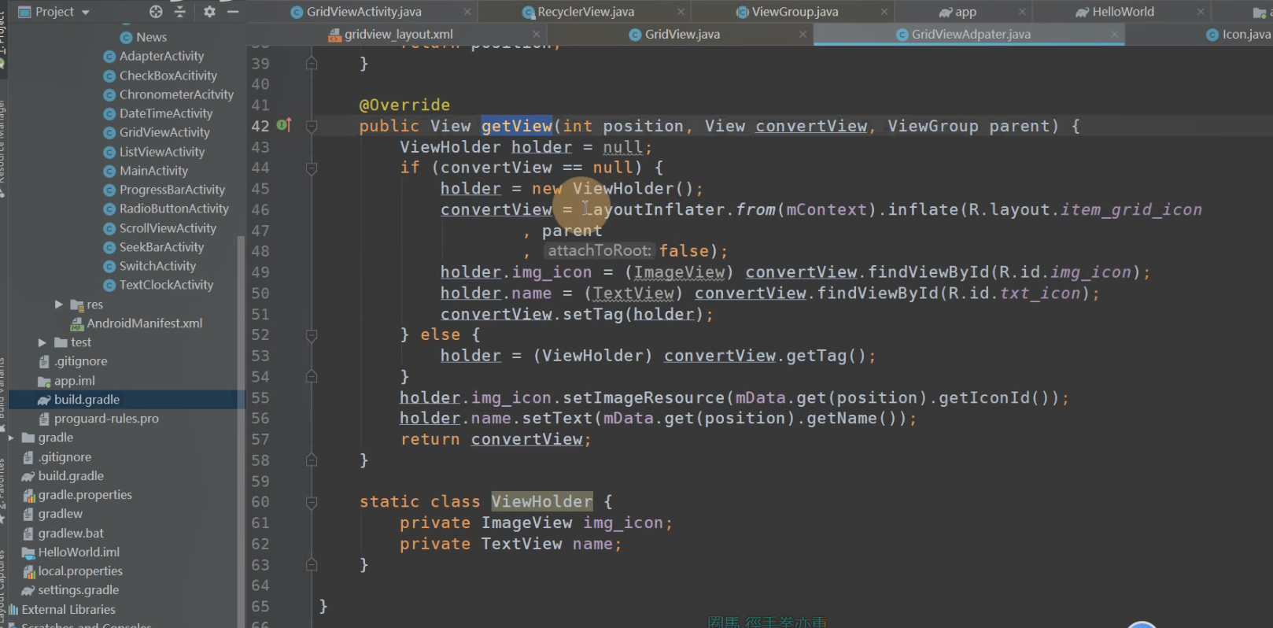1273x628 pixels.
Task: Expand the gradle folder
Action: coord(11,438)
